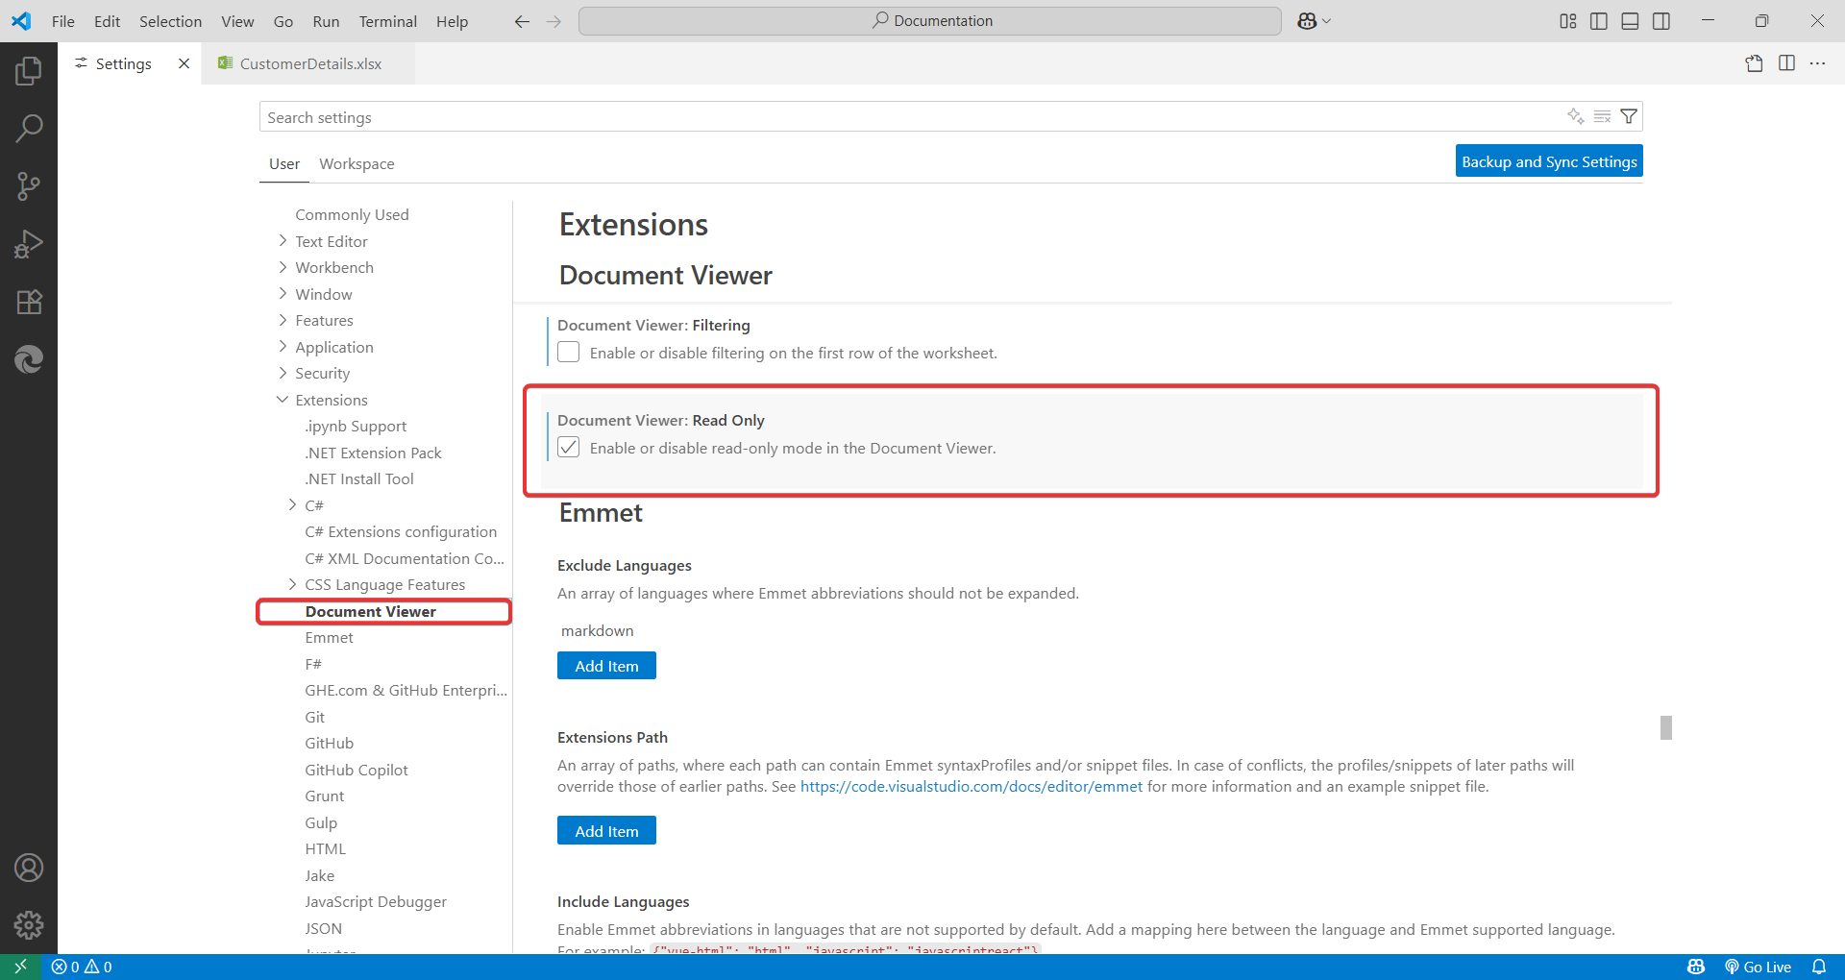
Task: Open the Accounts icon
Action: [29, 868]
